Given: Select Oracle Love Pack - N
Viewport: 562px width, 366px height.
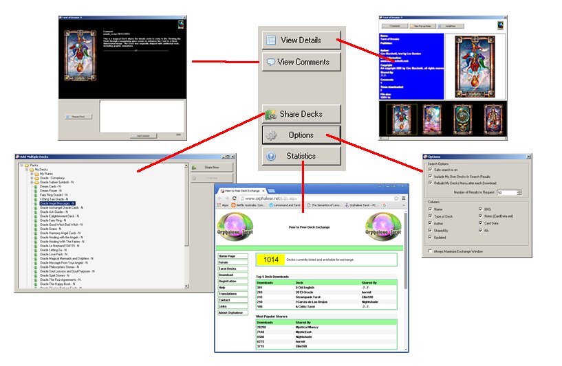Looking at the screenshot, I should (54, 254).
